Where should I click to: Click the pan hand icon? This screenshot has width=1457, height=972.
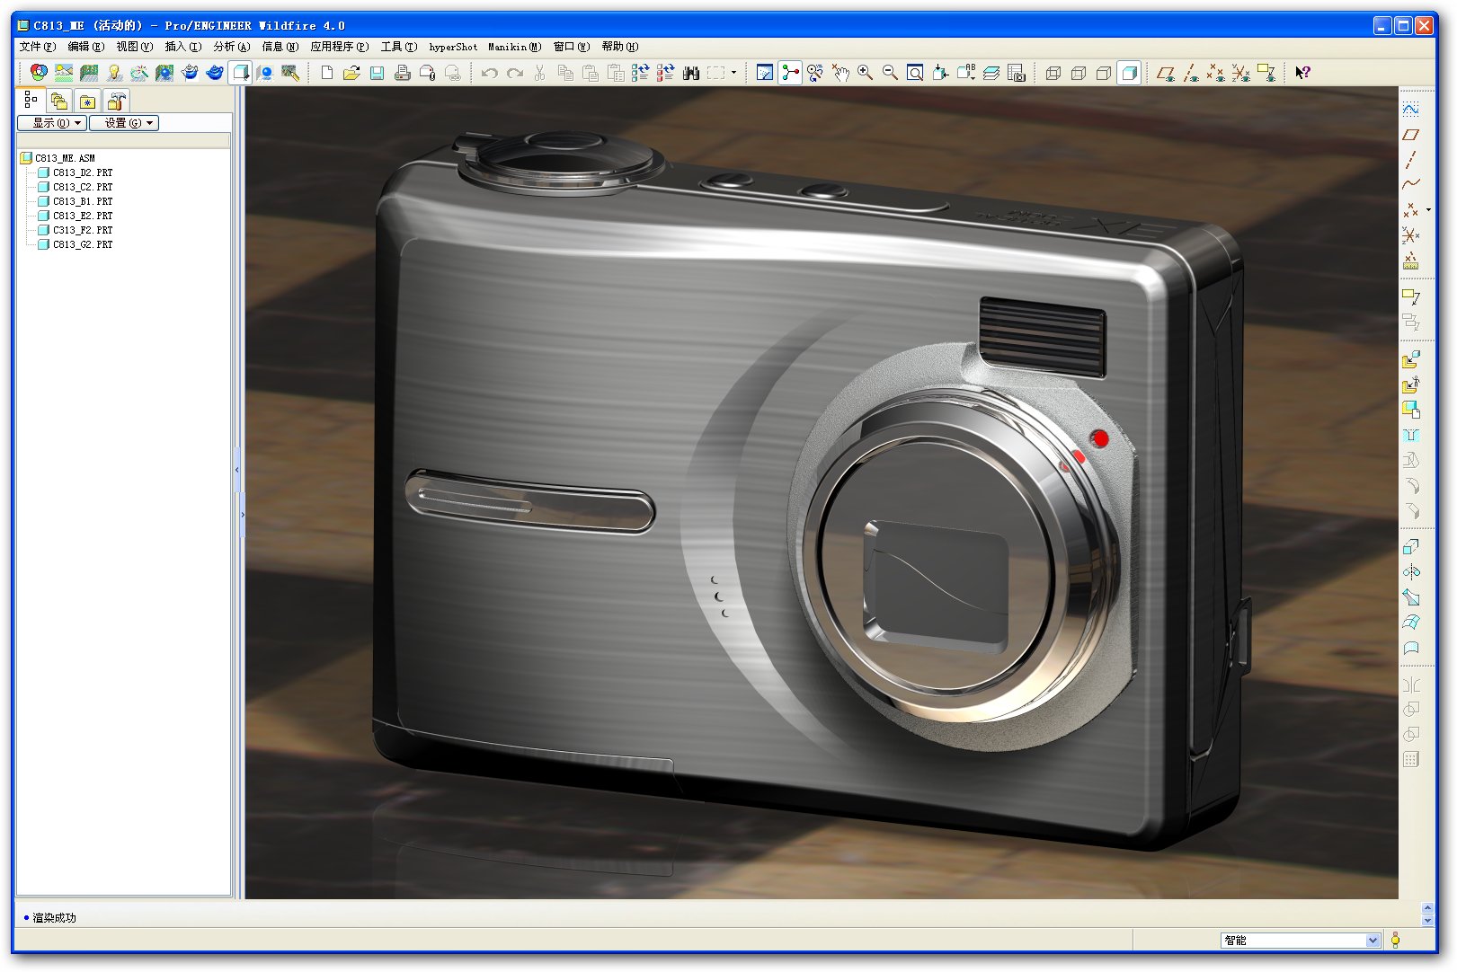click(x=840, y=73)
